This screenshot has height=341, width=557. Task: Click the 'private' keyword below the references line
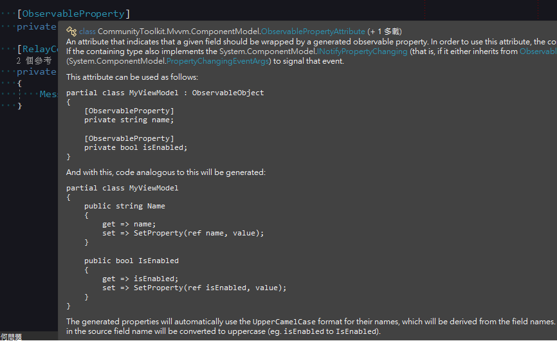click(x=37, y=72)
